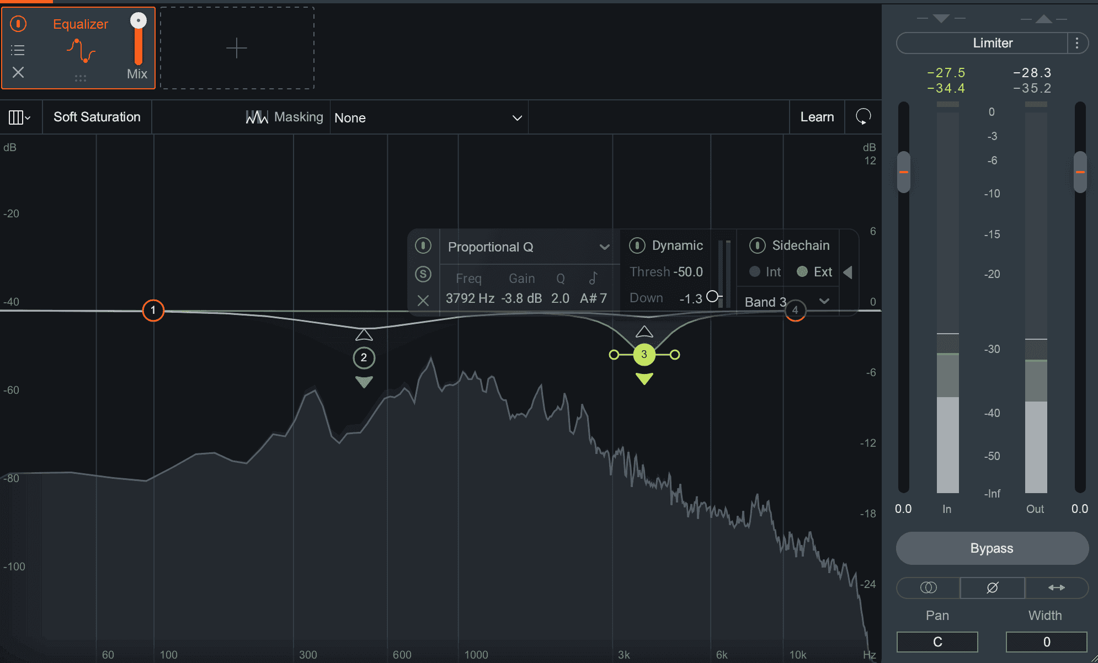Collapse the sidechain panel with the left arrow
Screen dimensions: 1098x663
848,272
